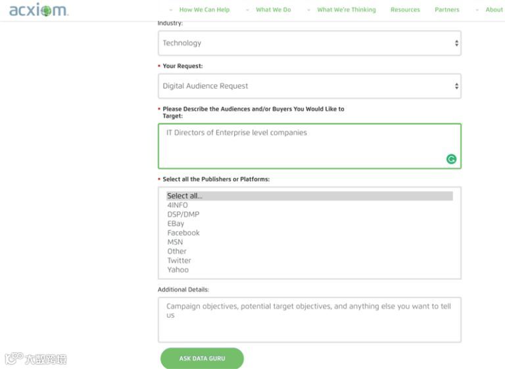This screenshot has width=505, height=369.
Task: Open the Your Request dropdown
Action: click(309, 86)
